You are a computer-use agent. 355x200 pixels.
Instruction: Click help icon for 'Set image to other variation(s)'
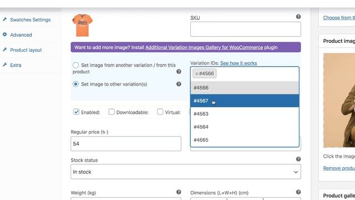(x=179, y=84)
